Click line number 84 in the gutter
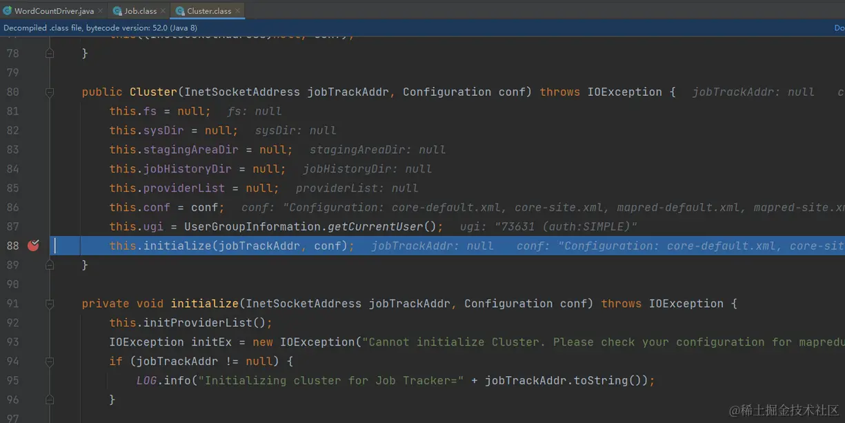The height and width of the screenshot is (423, 845). 12,169
